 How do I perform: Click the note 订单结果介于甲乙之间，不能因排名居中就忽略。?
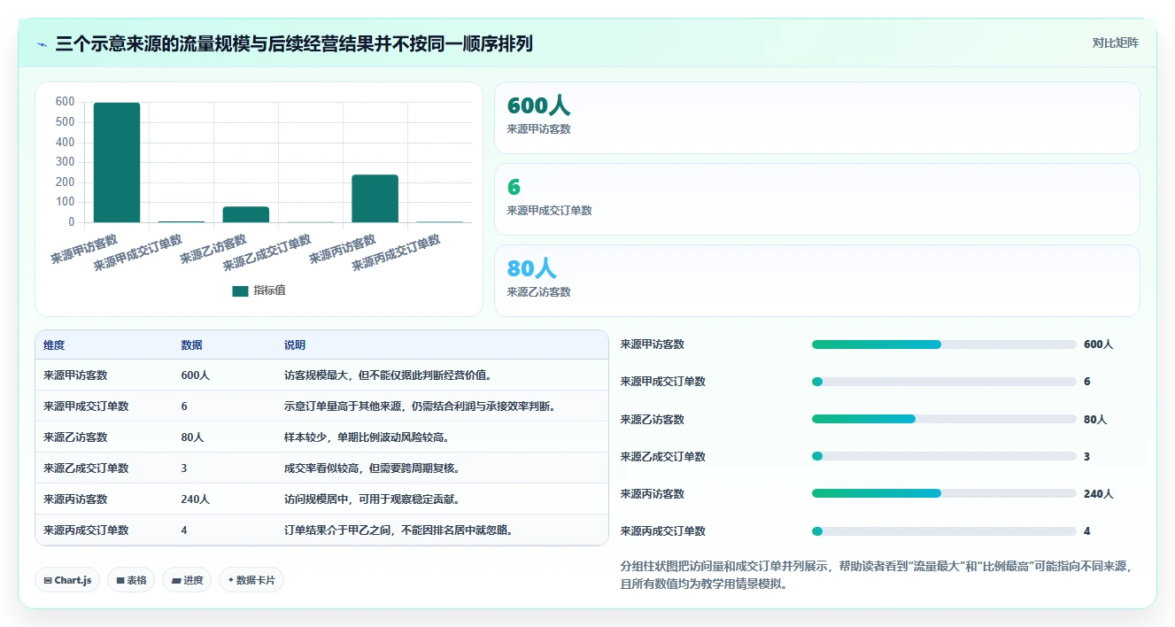click(x=398, y=530)
